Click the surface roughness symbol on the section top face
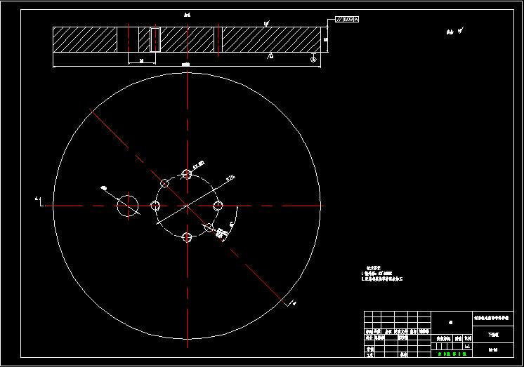Viewport: 524px width, 367px height. click(267, 24)
